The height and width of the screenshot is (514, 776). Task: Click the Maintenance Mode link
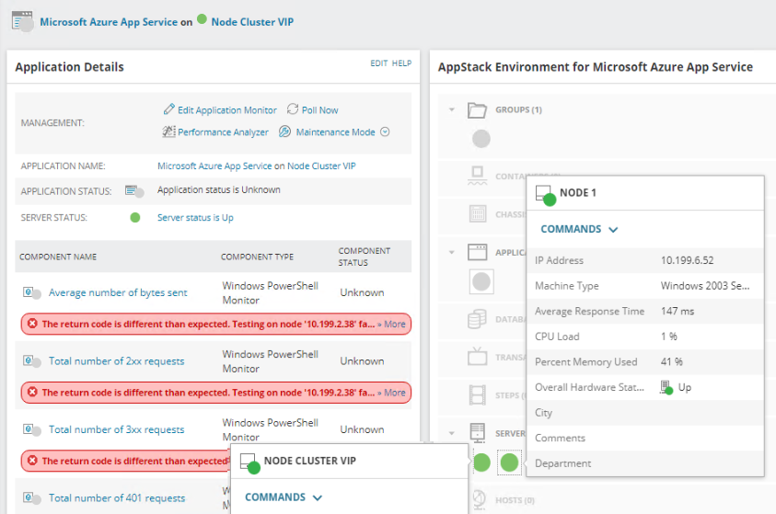(336, 132)
